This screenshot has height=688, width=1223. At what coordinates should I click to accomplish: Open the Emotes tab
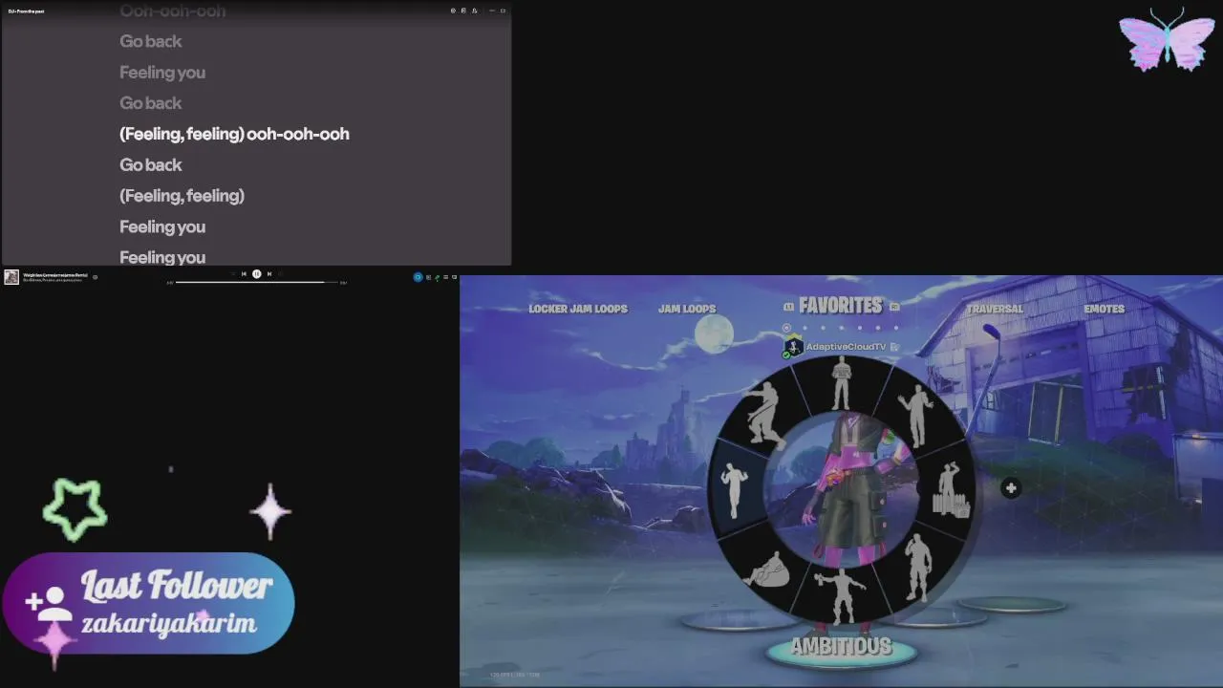1104,309
